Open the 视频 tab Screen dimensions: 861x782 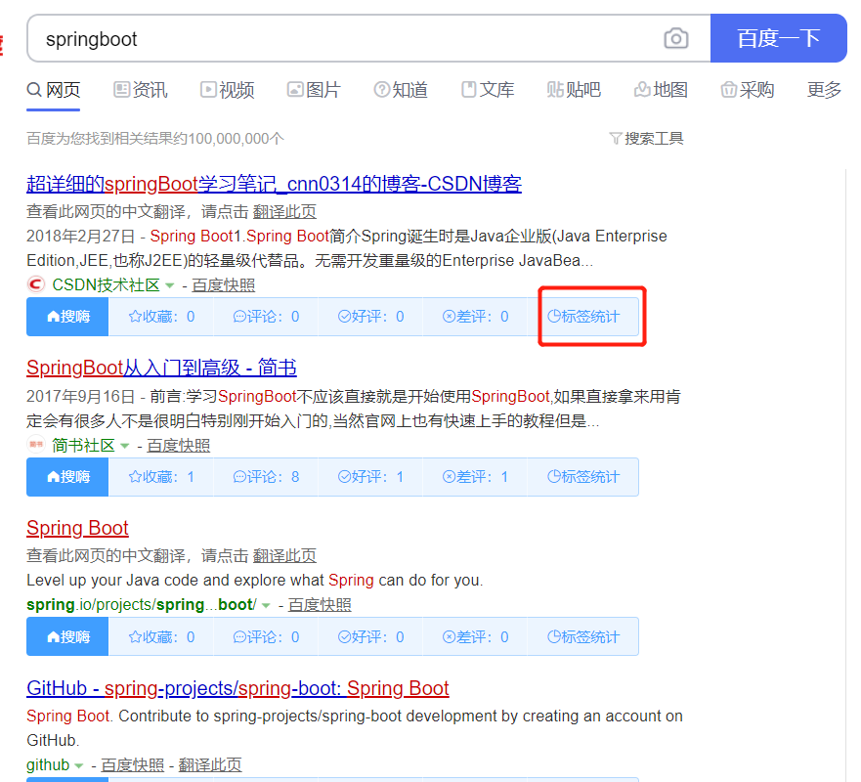click(x=228, y=90)
